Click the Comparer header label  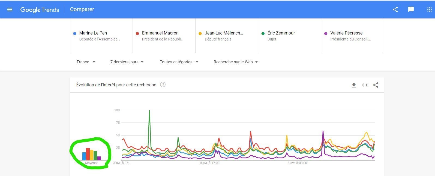82,10
